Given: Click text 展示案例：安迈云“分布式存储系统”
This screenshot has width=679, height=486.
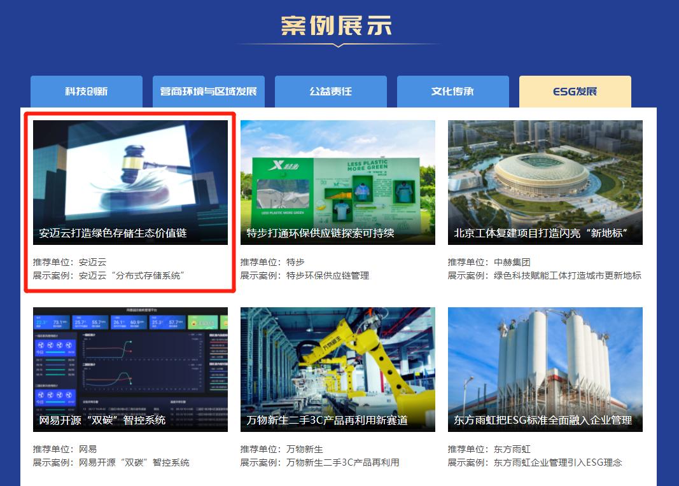Looking at the screenshot, I should click(x=109, y=275).
